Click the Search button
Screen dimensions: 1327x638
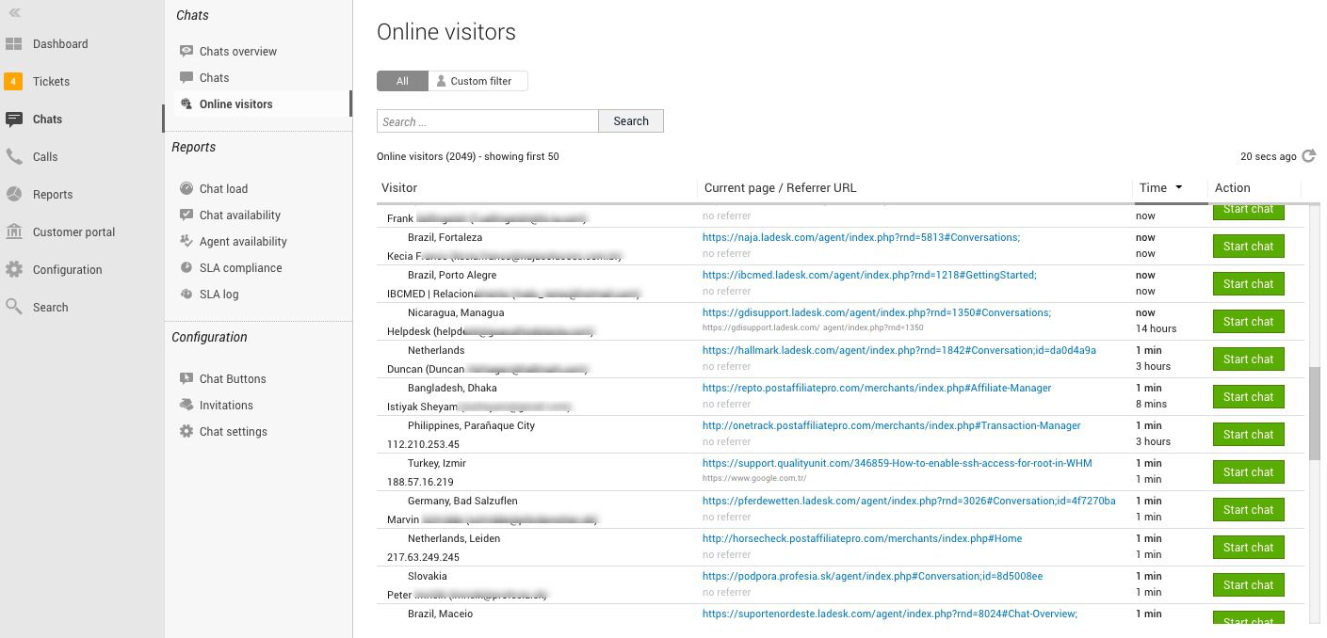pos(631,121)
